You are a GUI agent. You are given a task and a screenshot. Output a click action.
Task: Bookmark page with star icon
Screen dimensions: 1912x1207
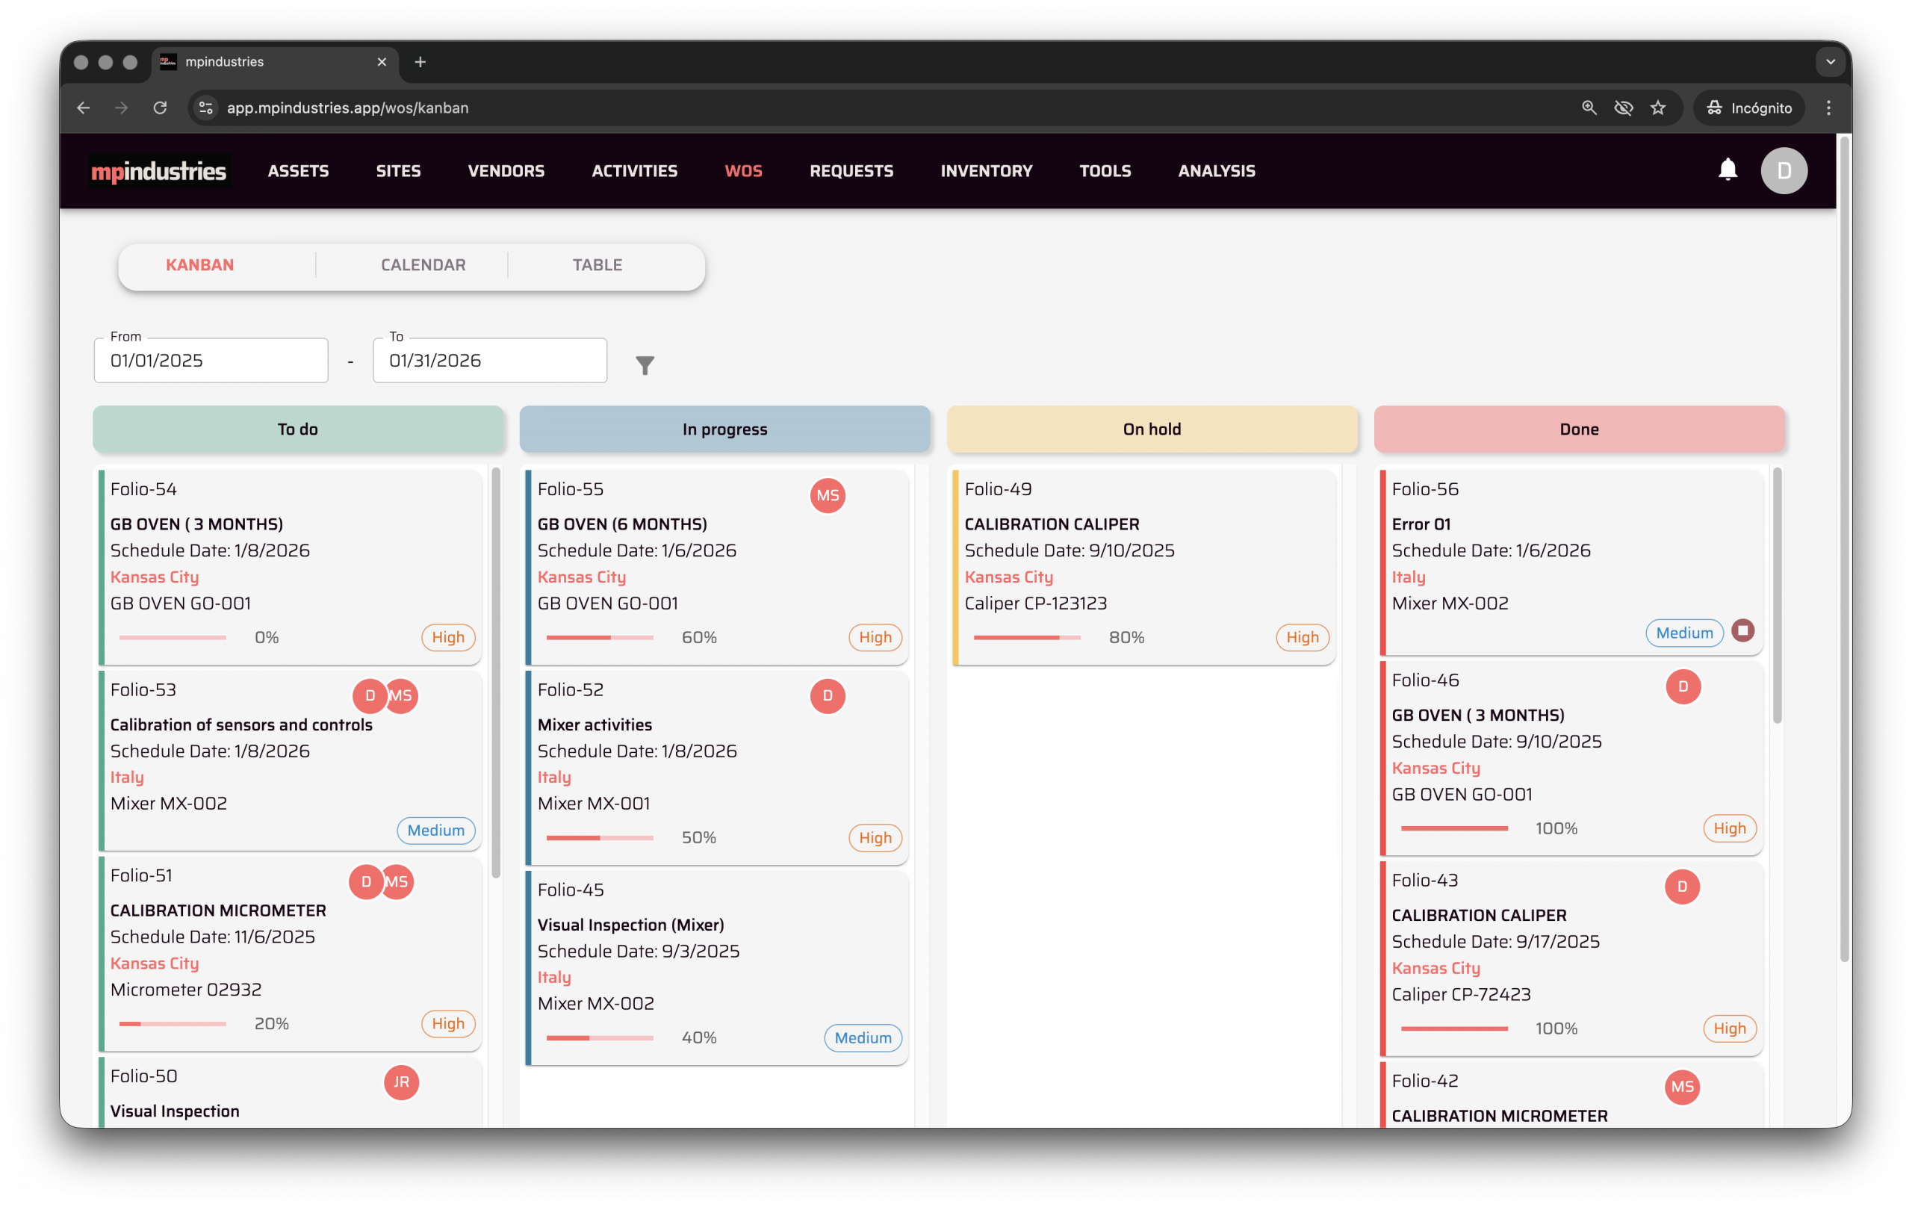click(1658, 108)
